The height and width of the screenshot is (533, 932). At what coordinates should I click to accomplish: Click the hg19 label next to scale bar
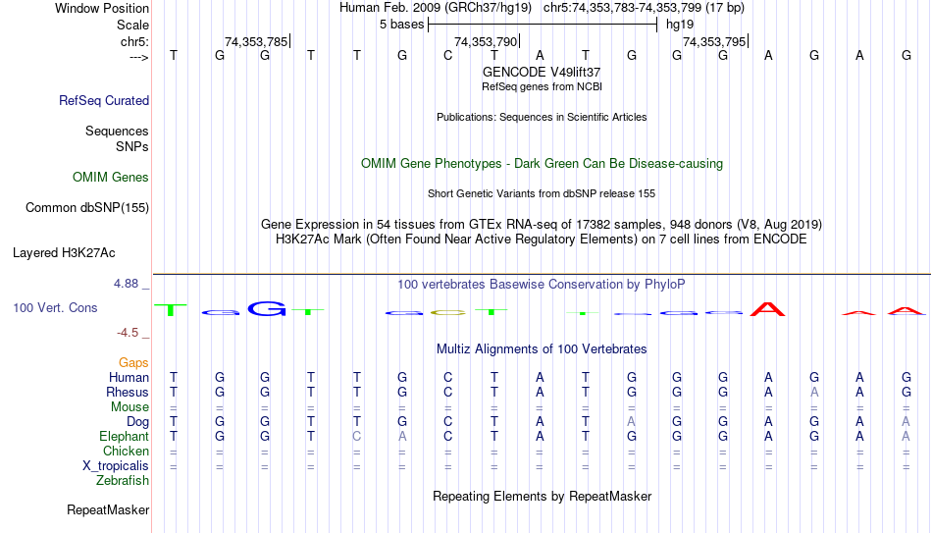coord(680,25)
